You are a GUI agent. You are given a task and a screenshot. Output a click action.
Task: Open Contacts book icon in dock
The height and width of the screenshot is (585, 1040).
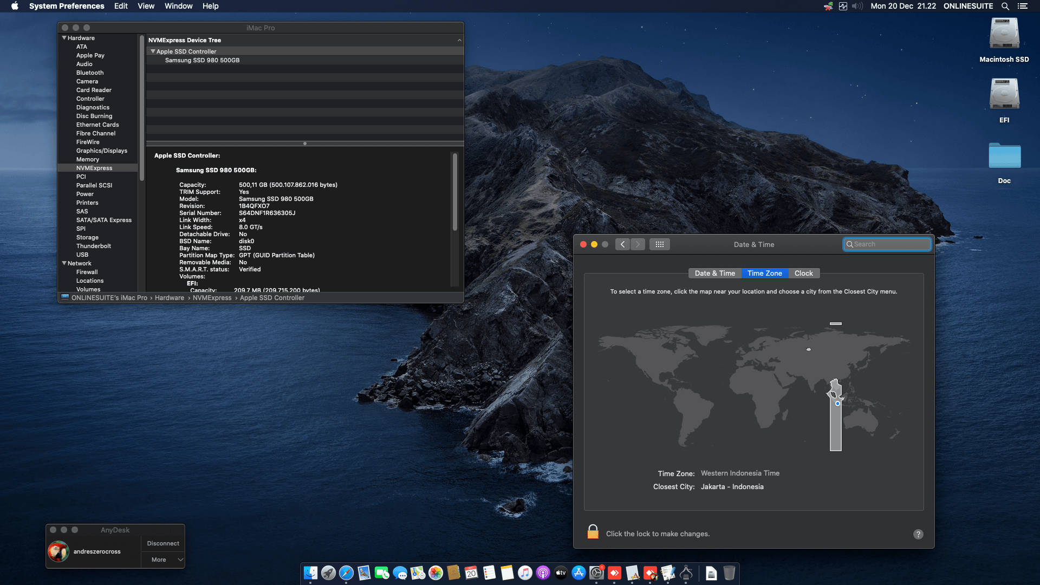(x=453, y=573)
